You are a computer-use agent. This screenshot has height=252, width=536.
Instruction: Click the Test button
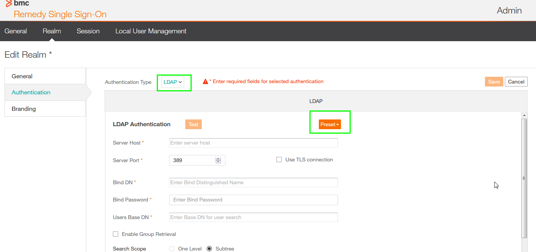click(x=194, y=124)
